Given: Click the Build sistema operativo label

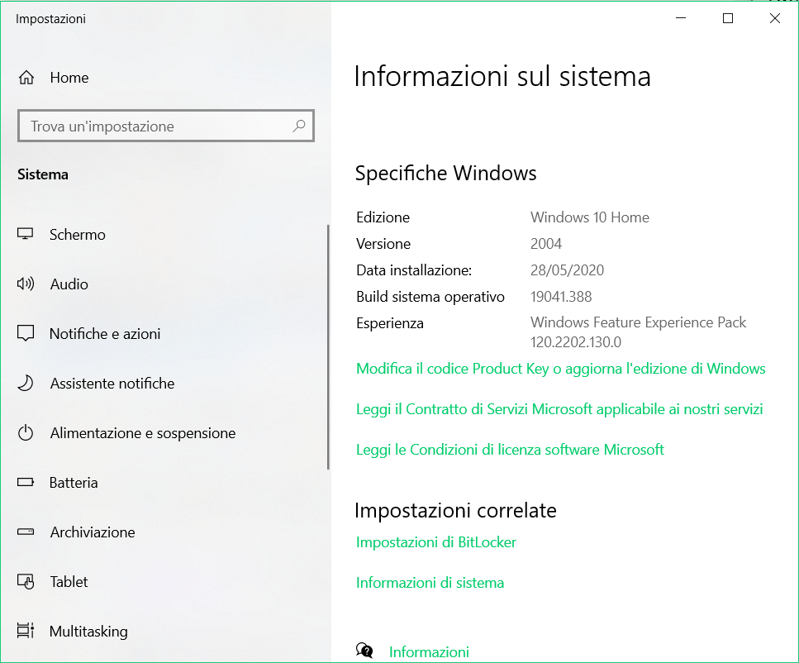Looking at the screenshot, I should tap(430, 297).
